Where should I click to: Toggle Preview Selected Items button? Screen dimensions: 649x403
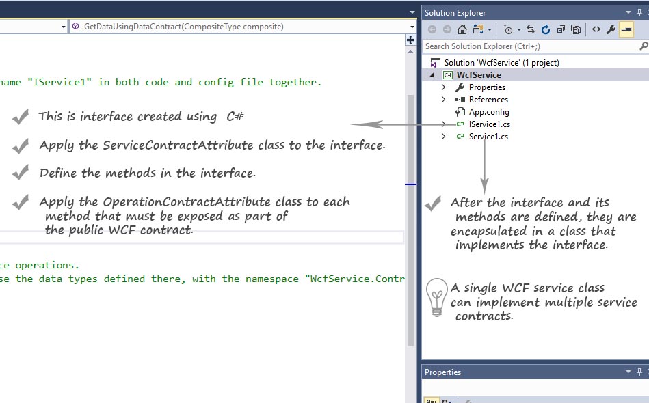(626, 29)
